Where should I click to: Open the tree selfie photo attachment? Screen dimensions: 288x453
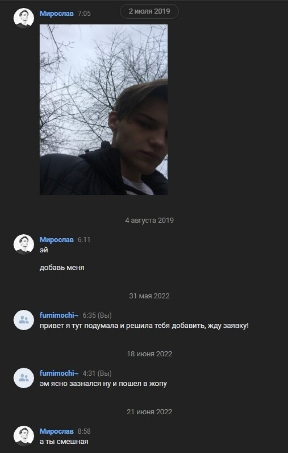pyautogui.click(x=103, y=109)
